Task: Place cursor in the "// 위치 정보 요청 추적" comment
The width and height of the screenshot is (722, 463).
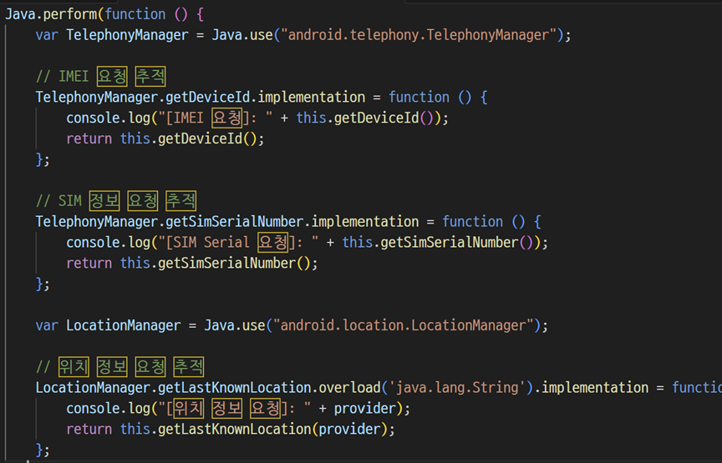Action: pyautogui.click(x=119, y=367)
